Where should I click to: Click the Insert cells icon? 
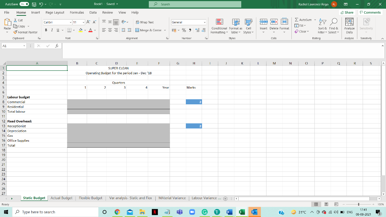[x=263, y=22]
